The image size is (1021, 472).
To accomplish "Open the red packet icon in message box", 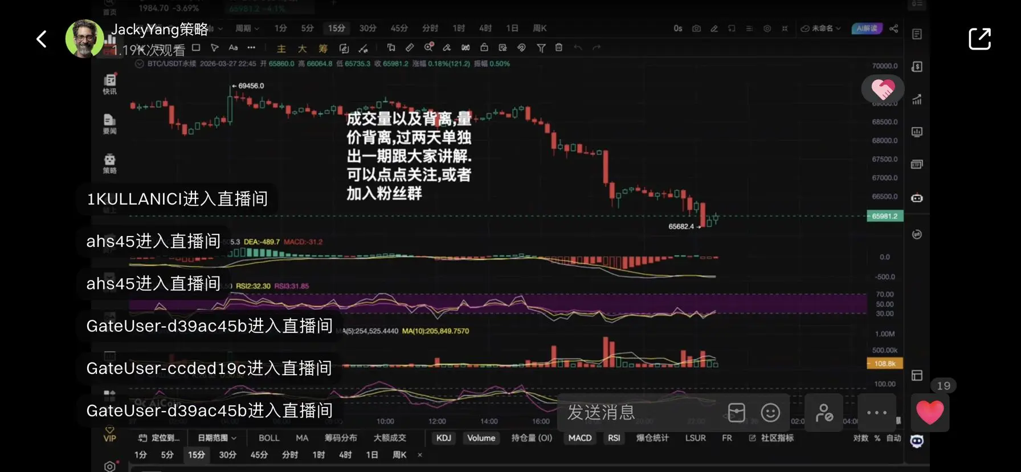I will click(737, 413).
